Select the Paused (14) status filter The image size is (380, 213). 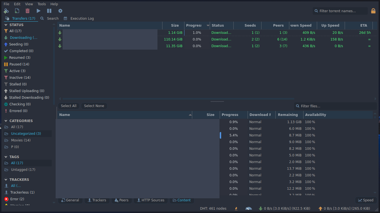click(19, 64)
